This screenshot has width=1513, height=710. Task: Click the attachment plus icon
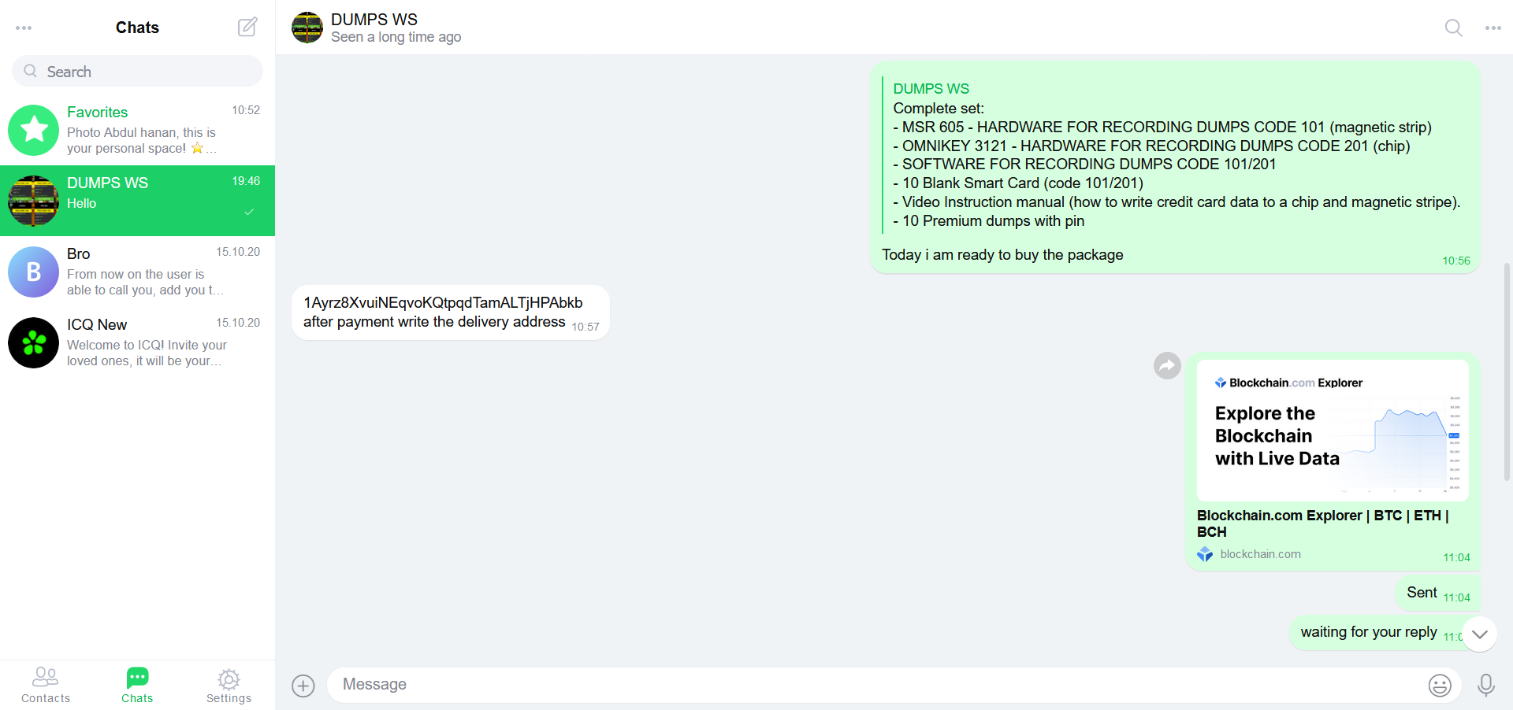303,686
